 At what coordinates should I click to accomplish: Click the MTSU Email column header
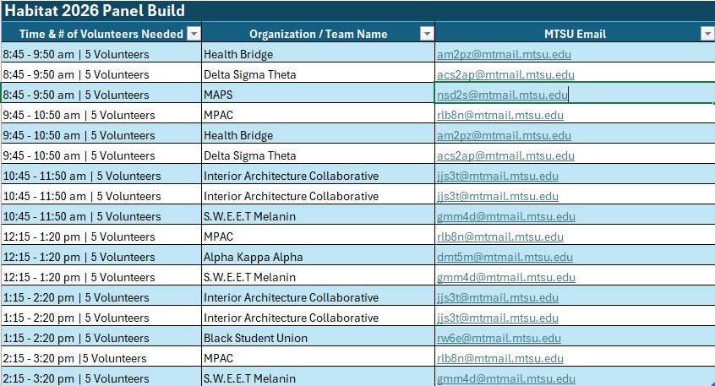pyautogui.click(x=575, y=34)
